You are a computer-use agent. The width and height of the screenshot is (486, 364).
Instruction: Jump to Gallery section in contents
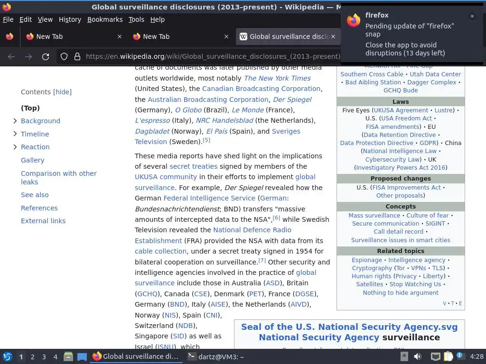pyautogui.click(x=33, y=160)
